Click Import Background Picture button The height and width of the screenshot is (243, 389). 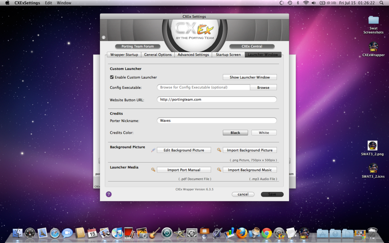click(250, 150)
